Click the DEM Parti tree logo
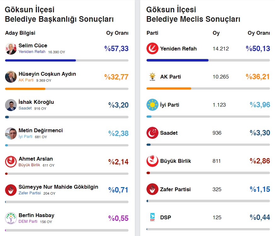Image resolution: width=275 pixels, height=236 pixels. (x=11, y=218)
